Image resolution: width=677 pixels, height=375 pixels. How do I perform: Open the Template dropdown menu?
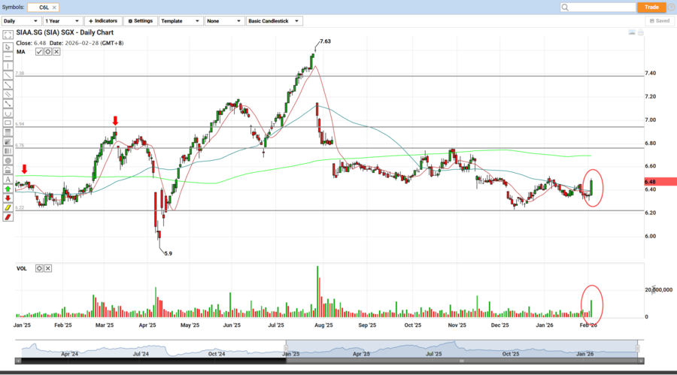coord(179,21)
